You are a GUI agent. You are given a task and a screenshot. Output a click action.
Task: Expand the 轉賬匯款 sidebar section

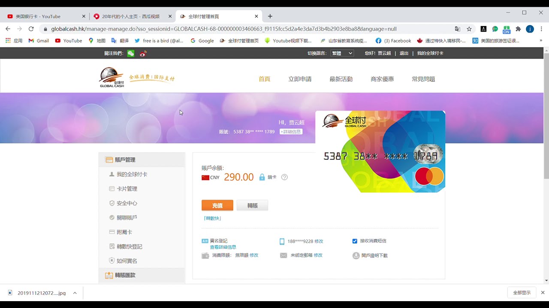(x=142, y=275)
